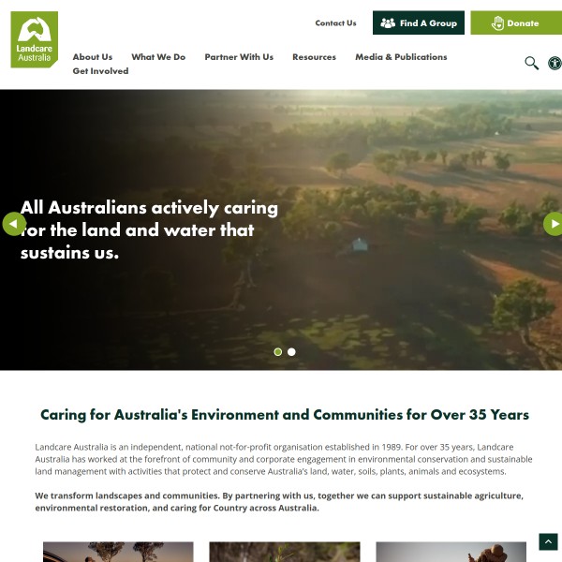
Task: Expand the Media & Publications menu
Action: tap(401, 57)
